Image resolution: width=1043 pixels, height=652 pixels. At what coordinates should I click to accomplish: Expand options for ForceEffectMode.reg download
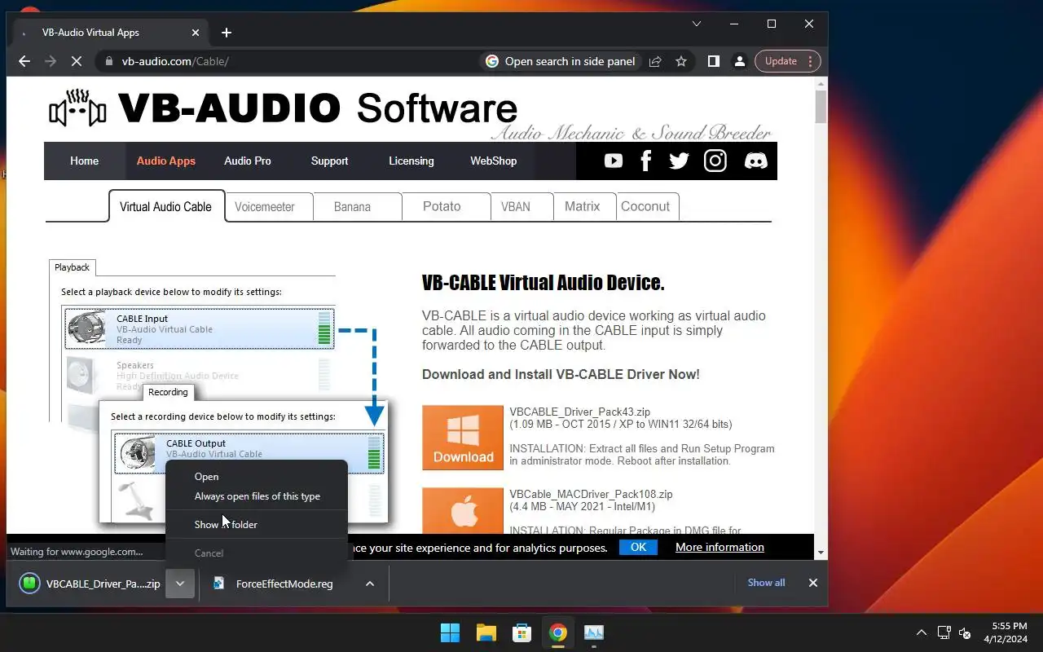tap(370, 584)
